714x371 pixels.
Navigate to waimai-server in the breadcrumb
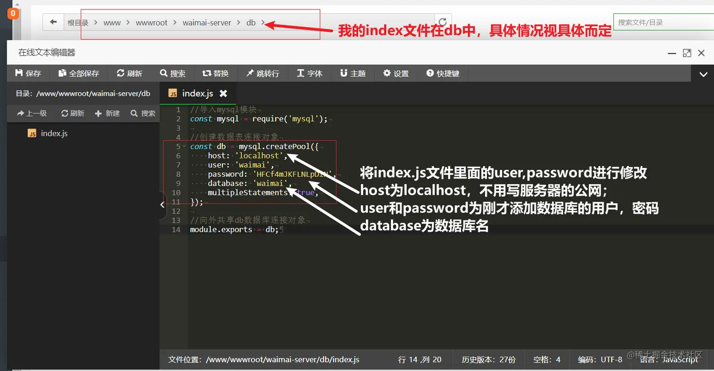click(x=207, y=23)
